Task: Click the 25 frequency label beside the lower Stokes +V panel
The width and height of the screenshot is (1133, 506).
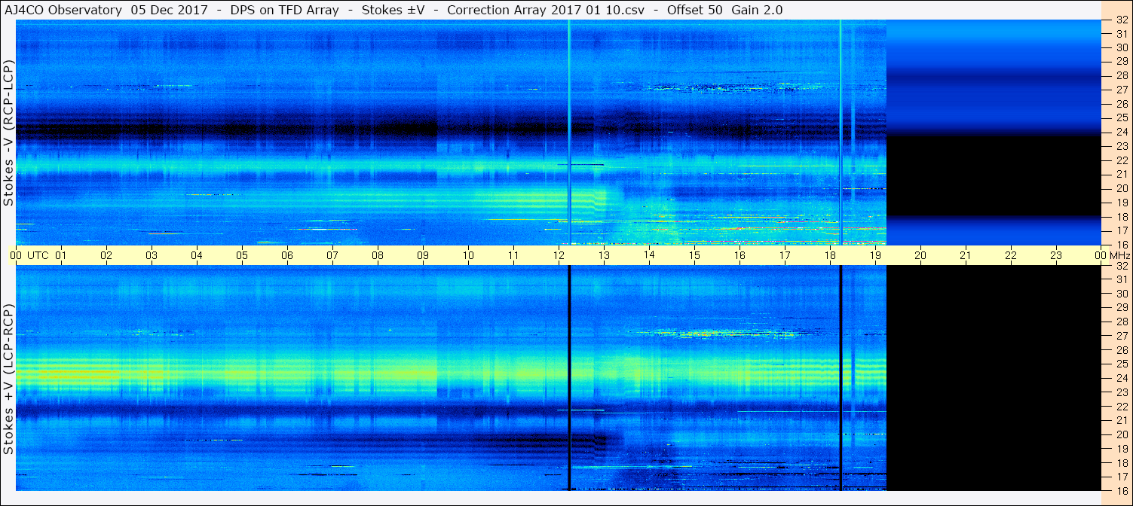Action: (x=1121, y=364)
